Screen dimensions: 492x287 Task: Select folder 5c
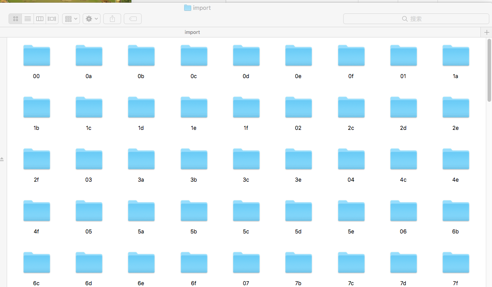246,211
